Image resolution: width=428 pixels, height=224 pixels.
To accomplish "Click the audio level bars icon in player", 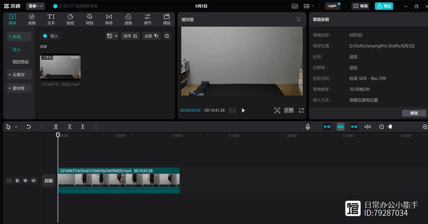I will (x=232, y=110).
